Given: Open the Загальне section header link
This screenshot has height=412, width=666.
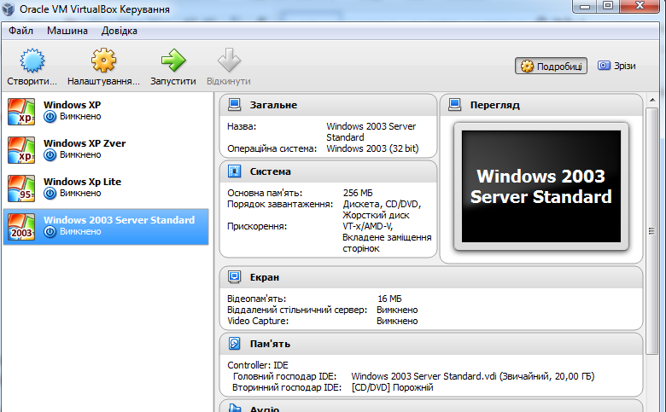Looking at the screenshot, I should (x=273, y=105).
